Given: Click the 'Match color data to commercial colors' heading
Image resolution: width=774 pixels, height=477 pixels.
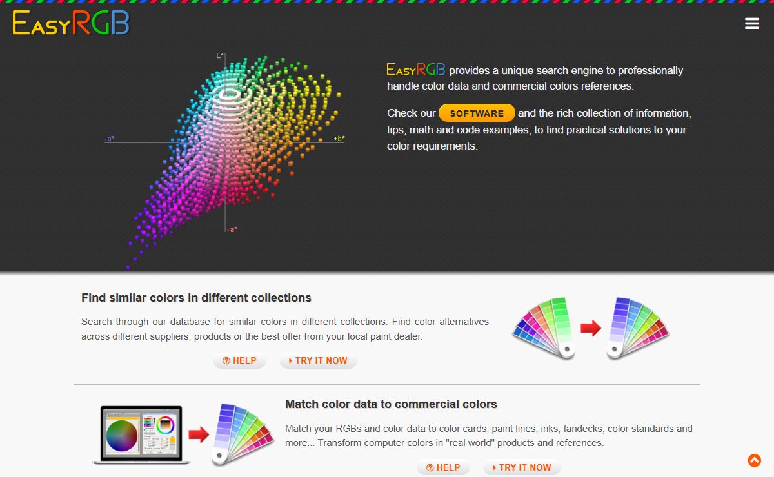Looking at the screenshot, I should click(391, 405).
